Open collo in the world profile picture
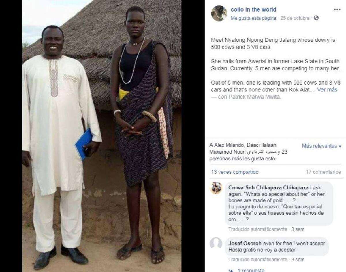346x272 pixels. (219, 14)
